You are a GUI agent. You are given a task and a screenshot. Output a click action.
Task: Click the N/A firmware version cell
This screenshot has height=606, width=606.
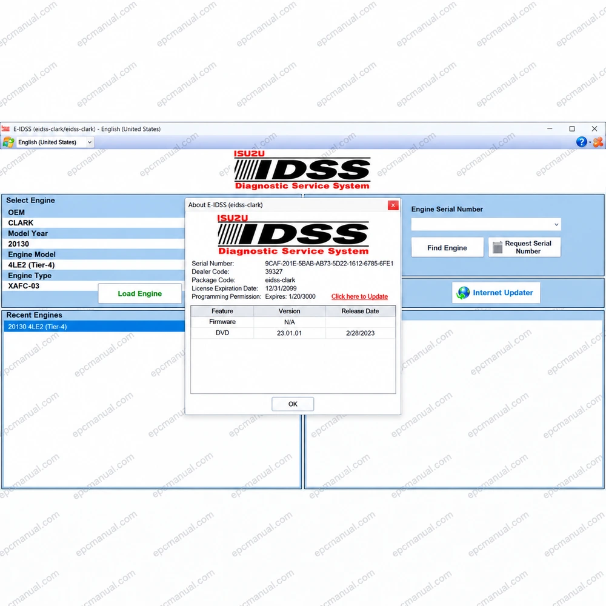click(290, 322)
